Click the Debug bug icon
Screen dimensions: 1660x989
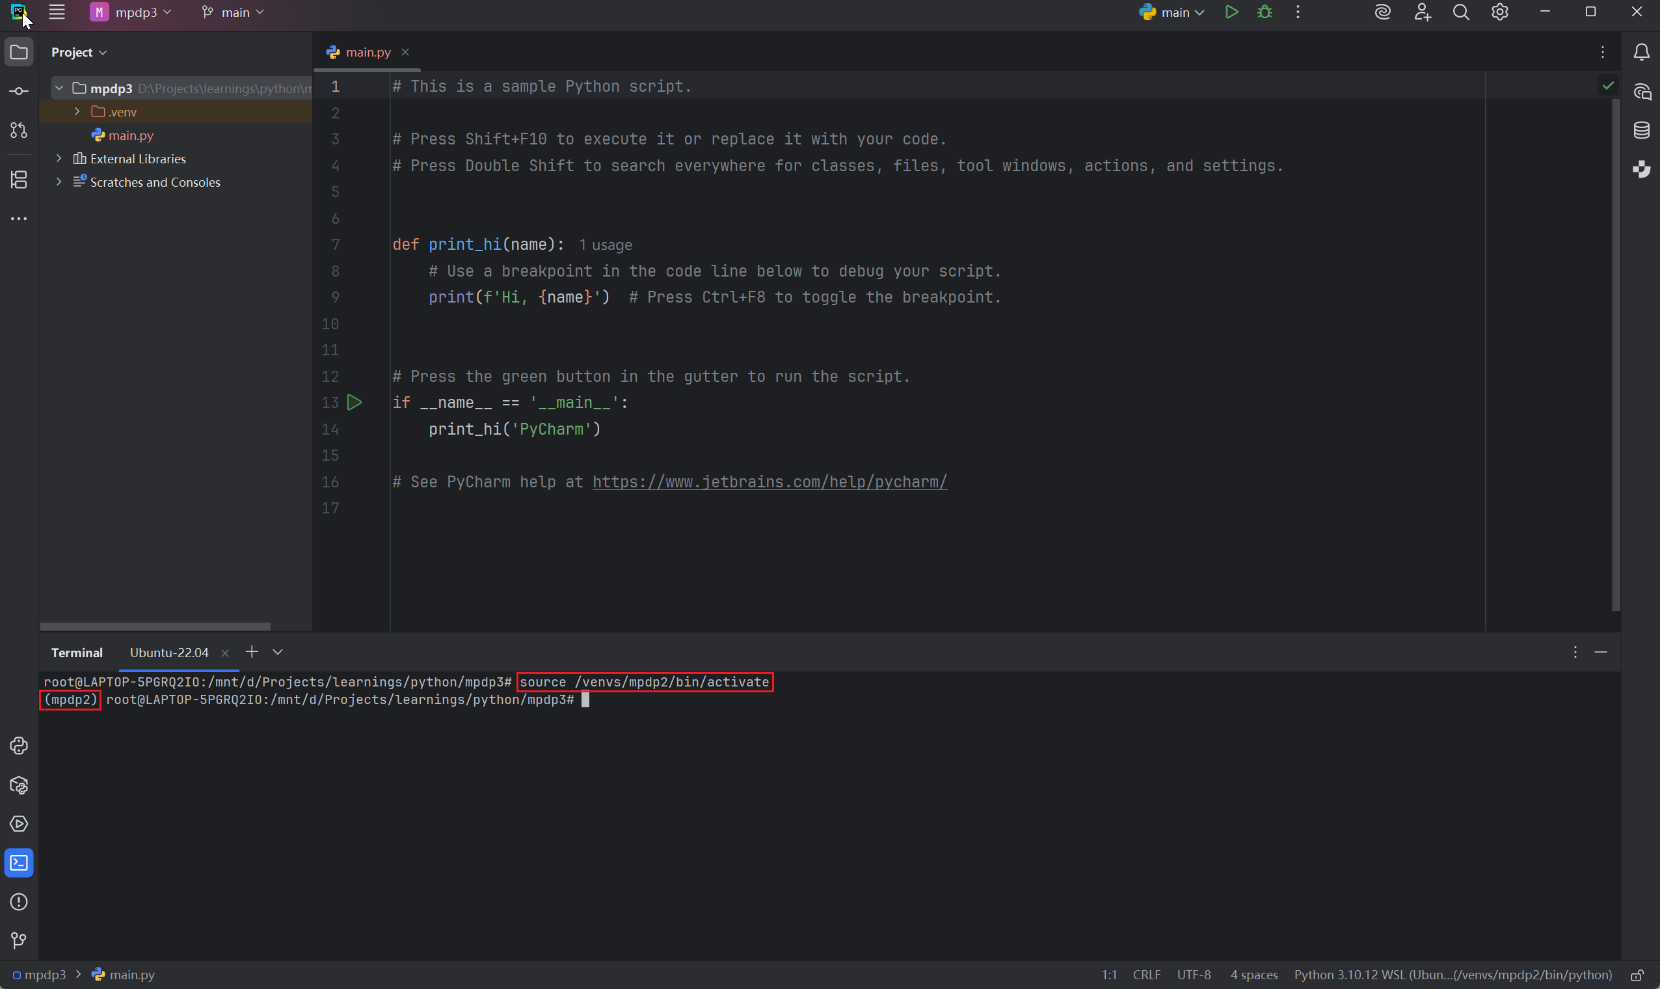point(1265,12)
